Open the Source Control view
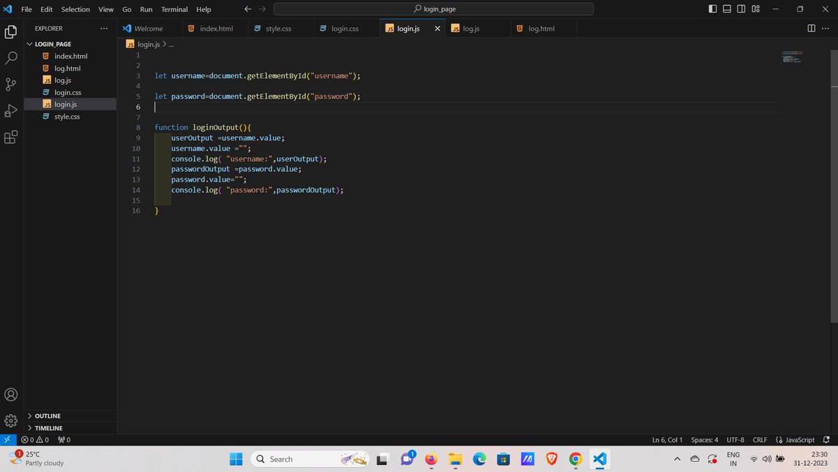Viewport: 838px width, 472px height. click(x=11, y=84)
